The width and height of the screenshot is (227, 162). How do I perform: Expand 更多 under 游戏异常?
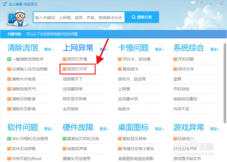(215, 129)
